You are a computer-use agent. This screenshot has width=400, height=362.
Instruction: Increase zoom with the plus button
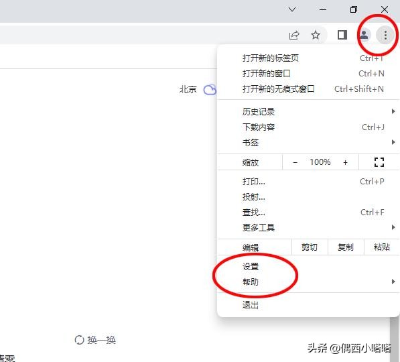(x=345, y=162)
